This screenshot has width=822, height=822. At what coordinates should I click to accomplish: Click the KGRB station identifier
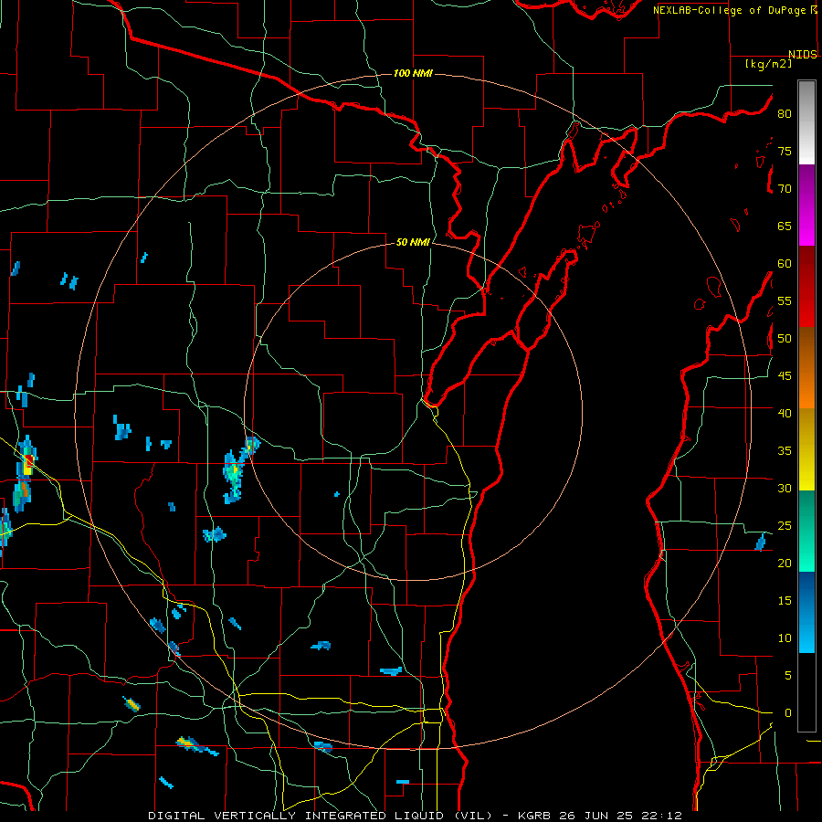click(535, 816)
